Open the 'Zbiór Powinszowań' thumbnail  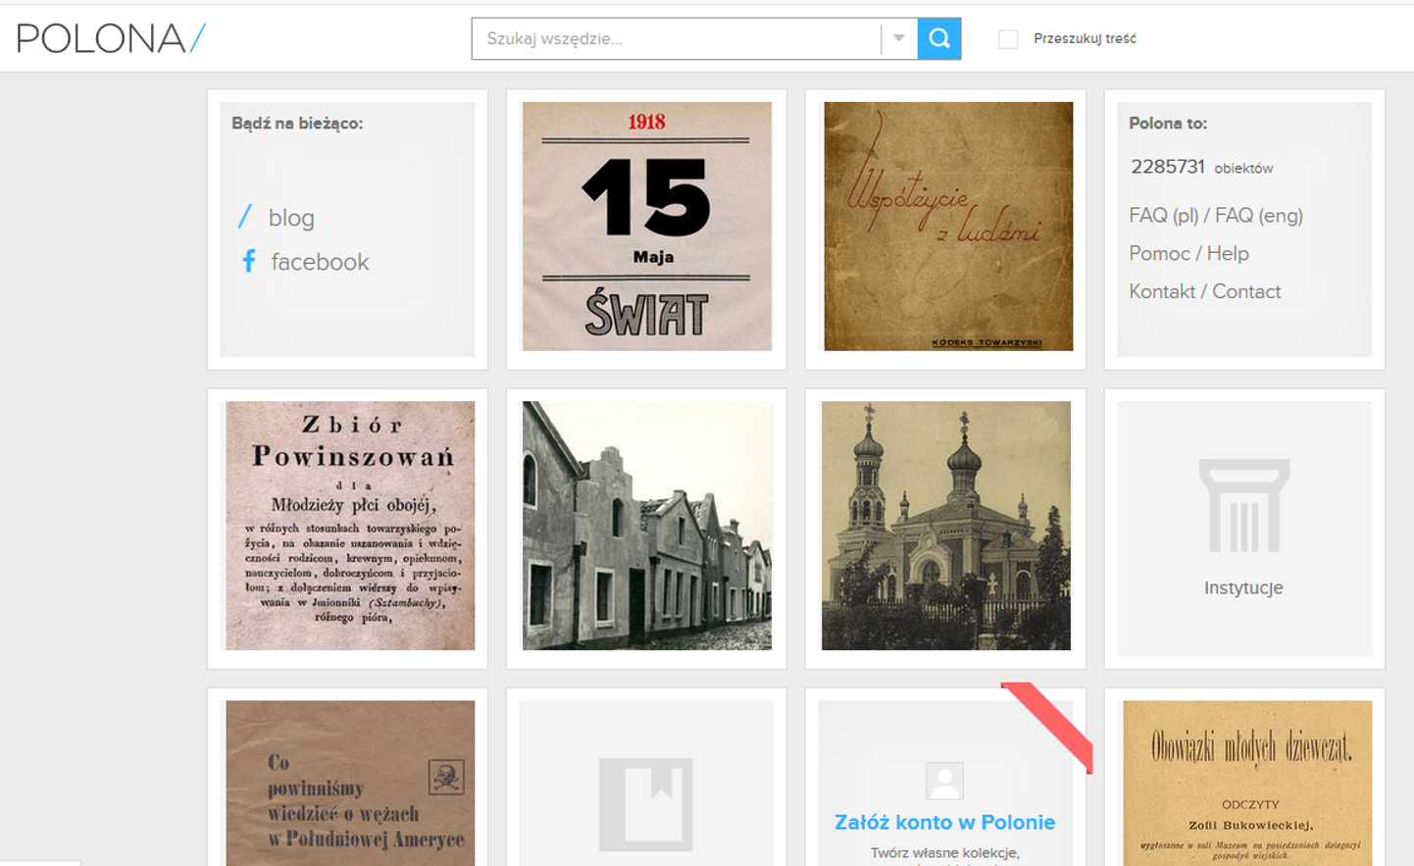click(350, 526)
